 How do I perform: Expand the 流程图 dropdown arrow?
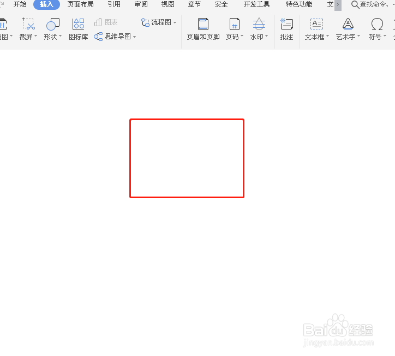click(x=175, y=22)
